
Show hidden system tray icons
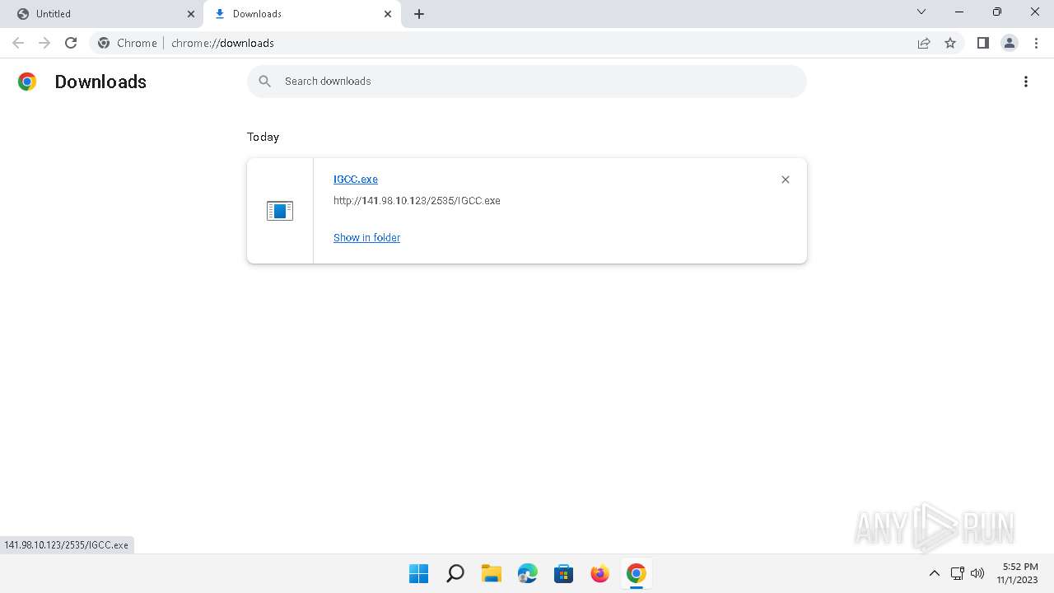coord(935,573)
